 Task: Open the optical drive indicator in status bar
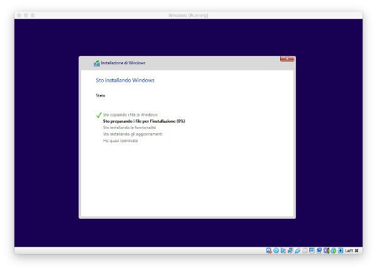tap(276, 250)
